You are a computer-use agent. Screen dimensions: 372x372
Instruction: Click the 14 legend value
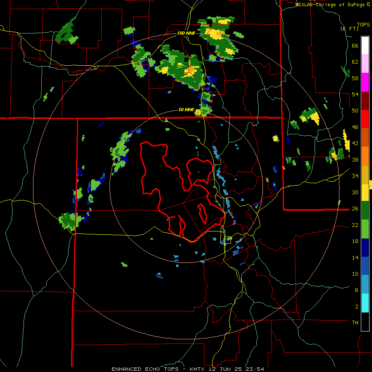click(x=355, y=258)
